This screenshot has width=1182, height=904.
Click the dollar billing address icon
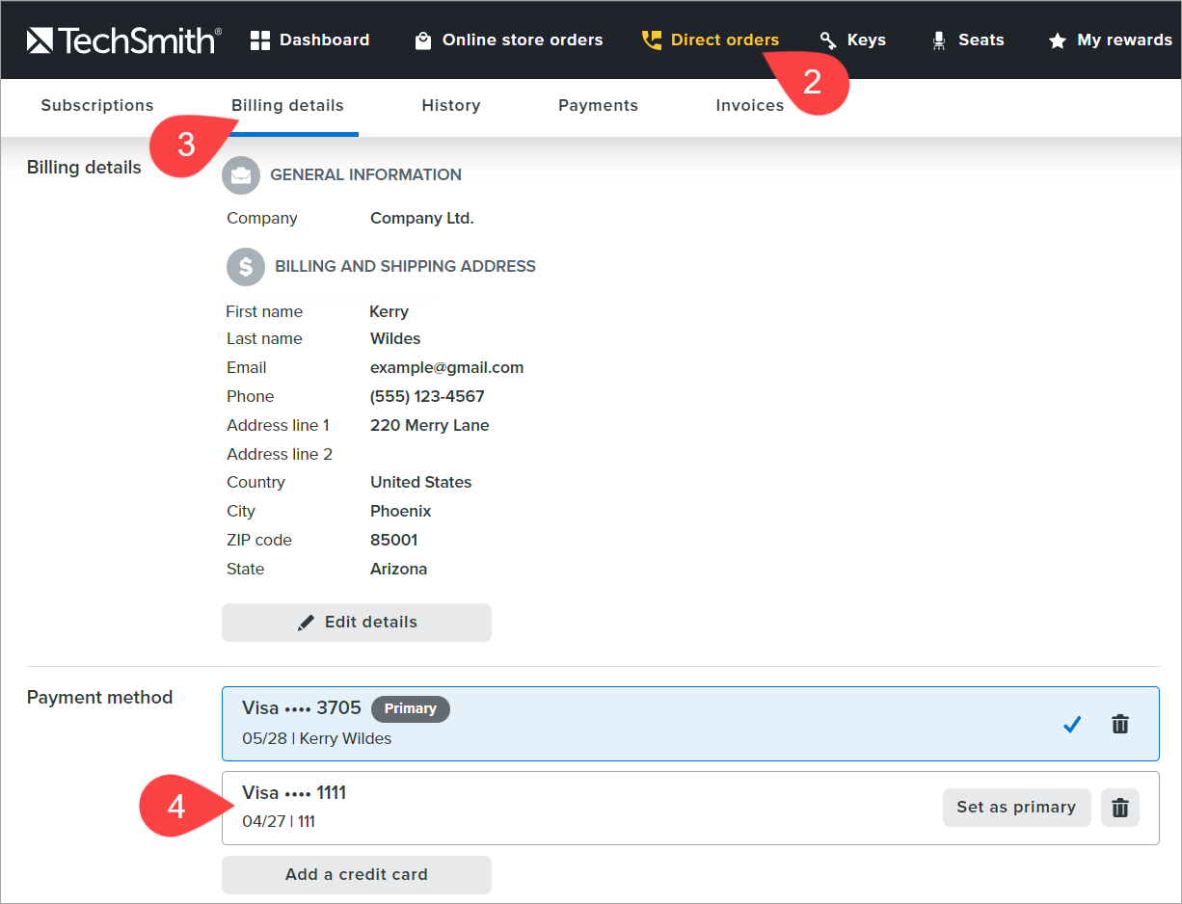pyautogui.click(x=246, y=267)
